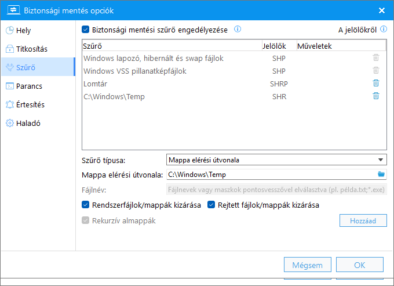Viewport: 394px width, 286px height.
Task: Click the Fájlnév input field
Action: point(276,189)
